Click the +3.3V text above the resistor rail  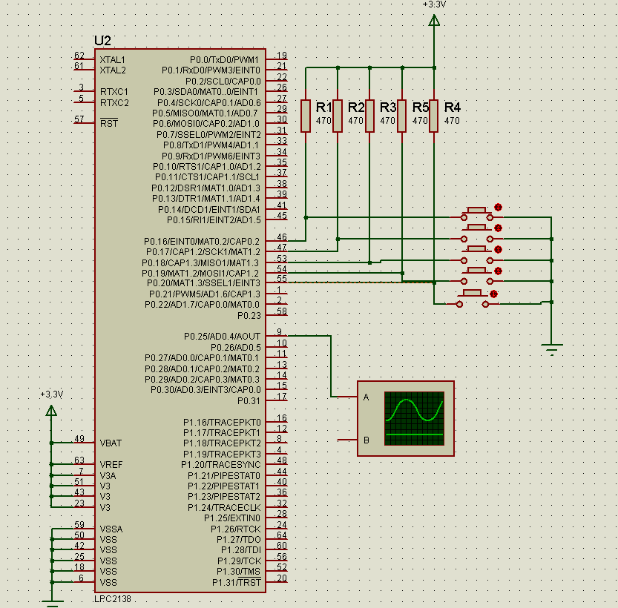tap(434, 4)
